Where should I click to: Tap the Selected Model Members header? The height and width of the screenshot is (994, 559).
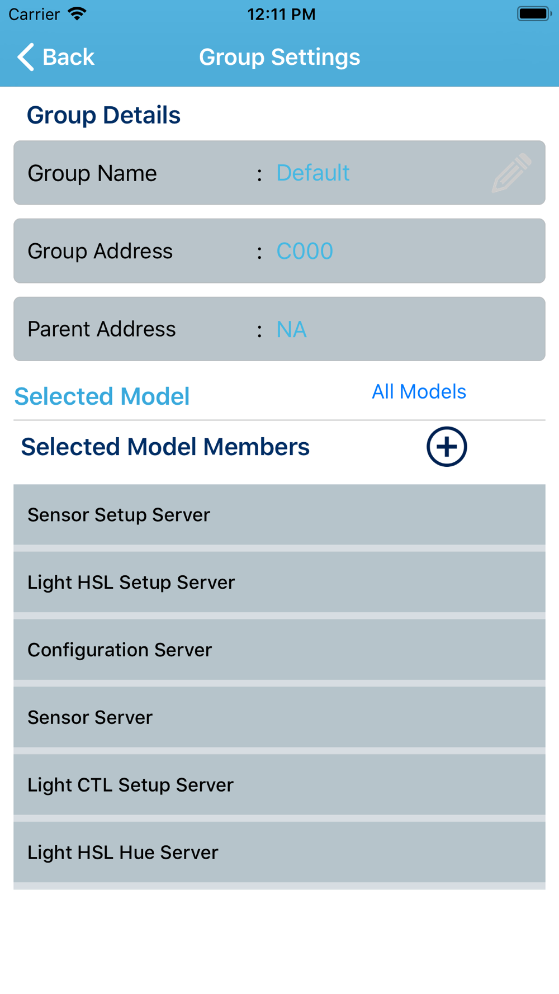click(165, 447)
